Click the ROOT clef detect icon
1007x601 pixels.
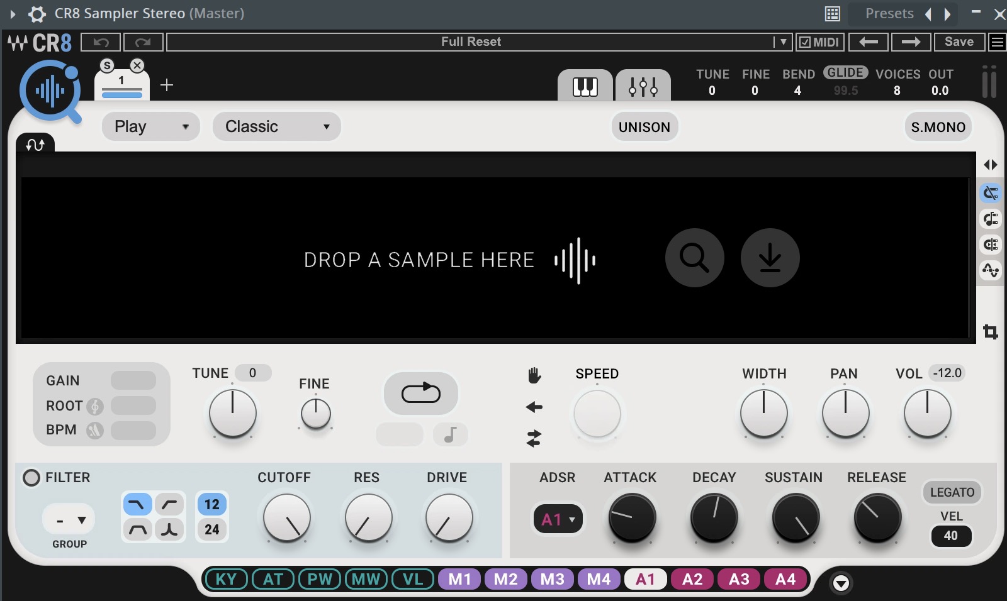[x=95, y=406]
